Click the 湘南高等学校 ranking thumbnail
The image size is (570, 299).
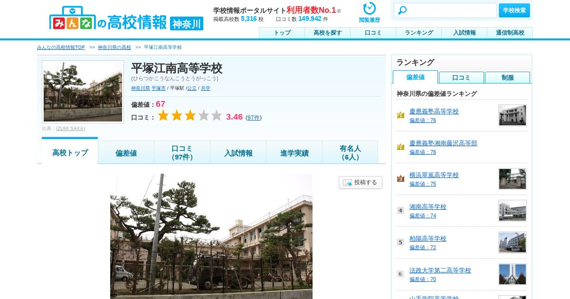point(513,211)
